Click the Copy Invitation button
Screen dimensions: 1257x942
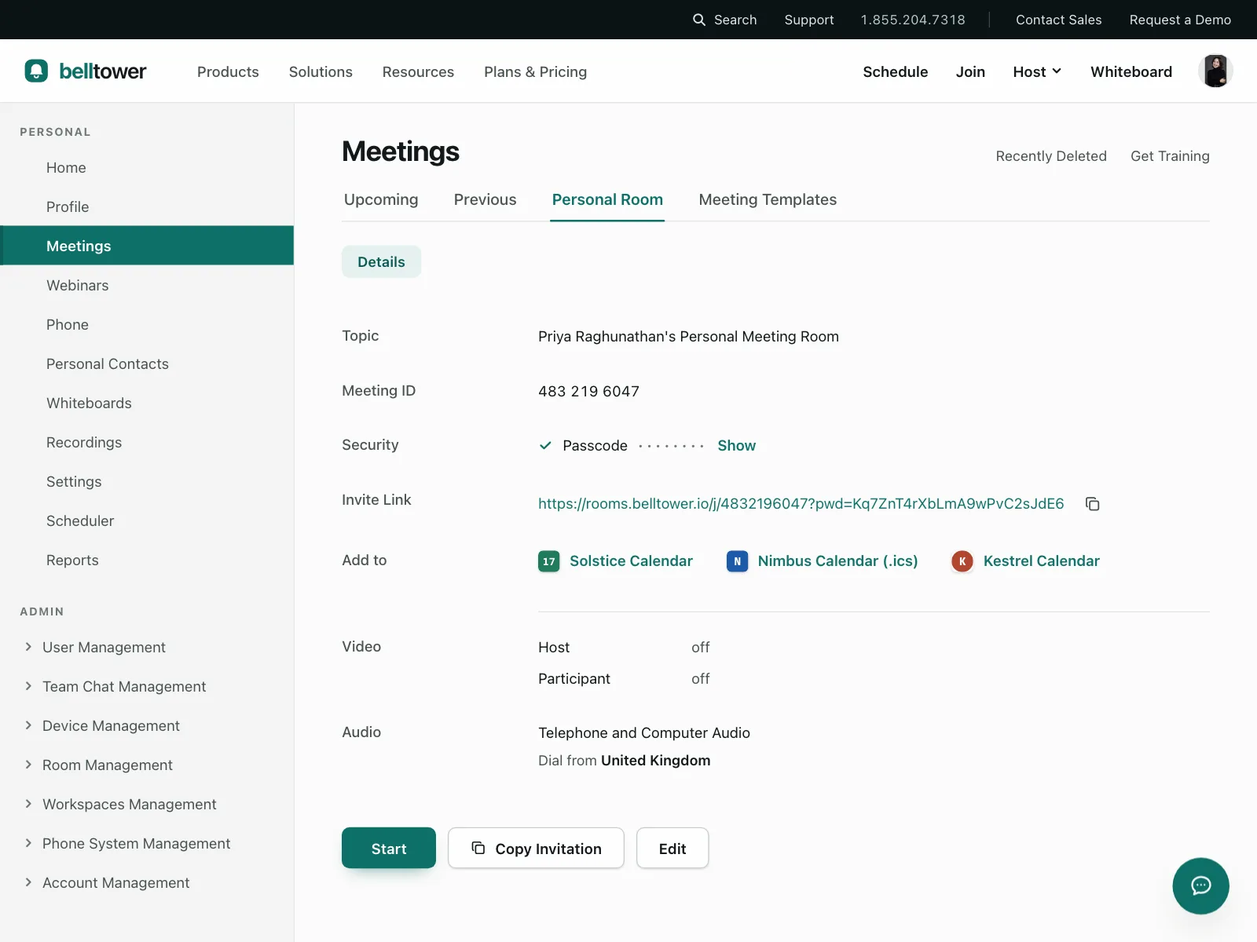536,849
